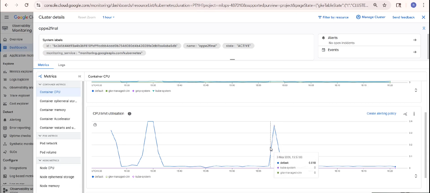Go back with the browser back arrow
This screenshot has width=430, height=193.
click(x=6, y=5)
